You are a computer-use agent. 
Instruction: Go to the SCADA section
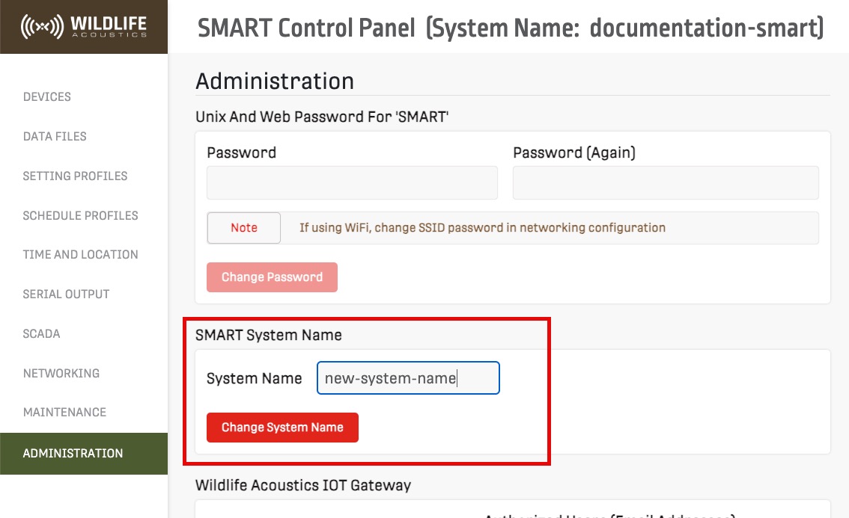(x=41, y=333)
